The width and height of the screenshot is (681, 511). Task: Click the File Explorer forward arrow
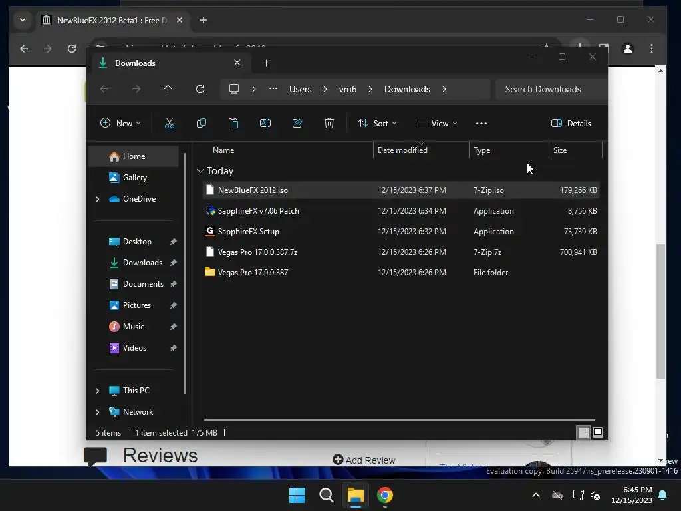coord(136,89)
